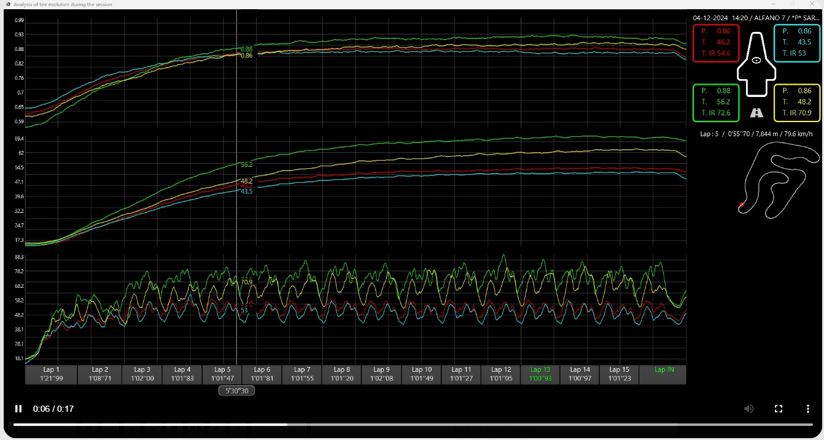Pause the video playback
The image size is (824, 440).
18,409
